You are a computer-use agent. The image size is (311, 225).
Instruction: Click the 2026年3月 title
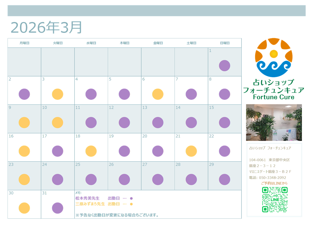coord(46,27)
